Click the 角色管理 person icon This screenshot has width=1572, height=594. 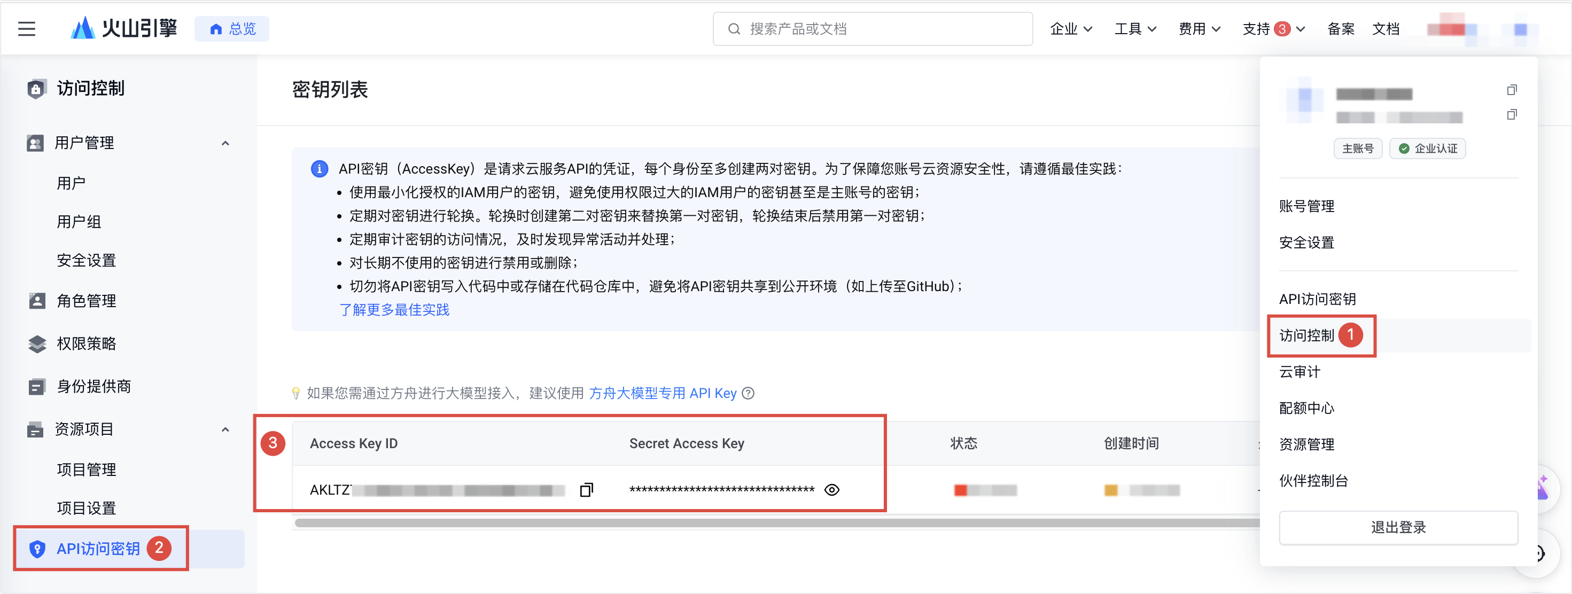point(37,301)
